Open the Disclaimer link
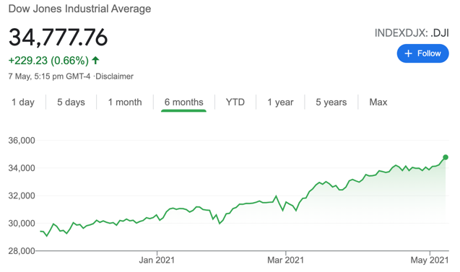 (x=114, y=76)
